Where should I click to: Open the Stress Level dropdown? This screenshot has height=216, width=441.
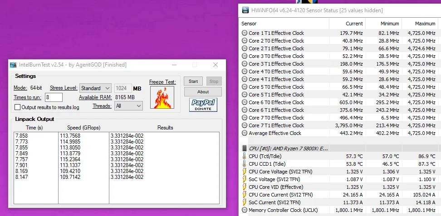click(95, 88)
